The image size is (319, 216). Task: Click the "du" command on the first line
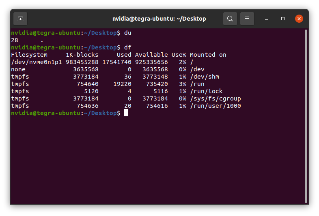pos(128,33)
